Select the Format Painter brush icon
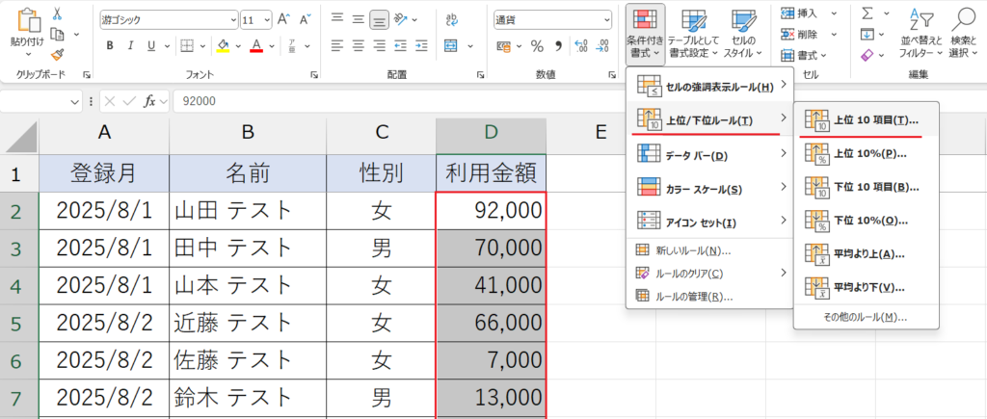This screenshot has width=987, height=419. click(57, 55)
